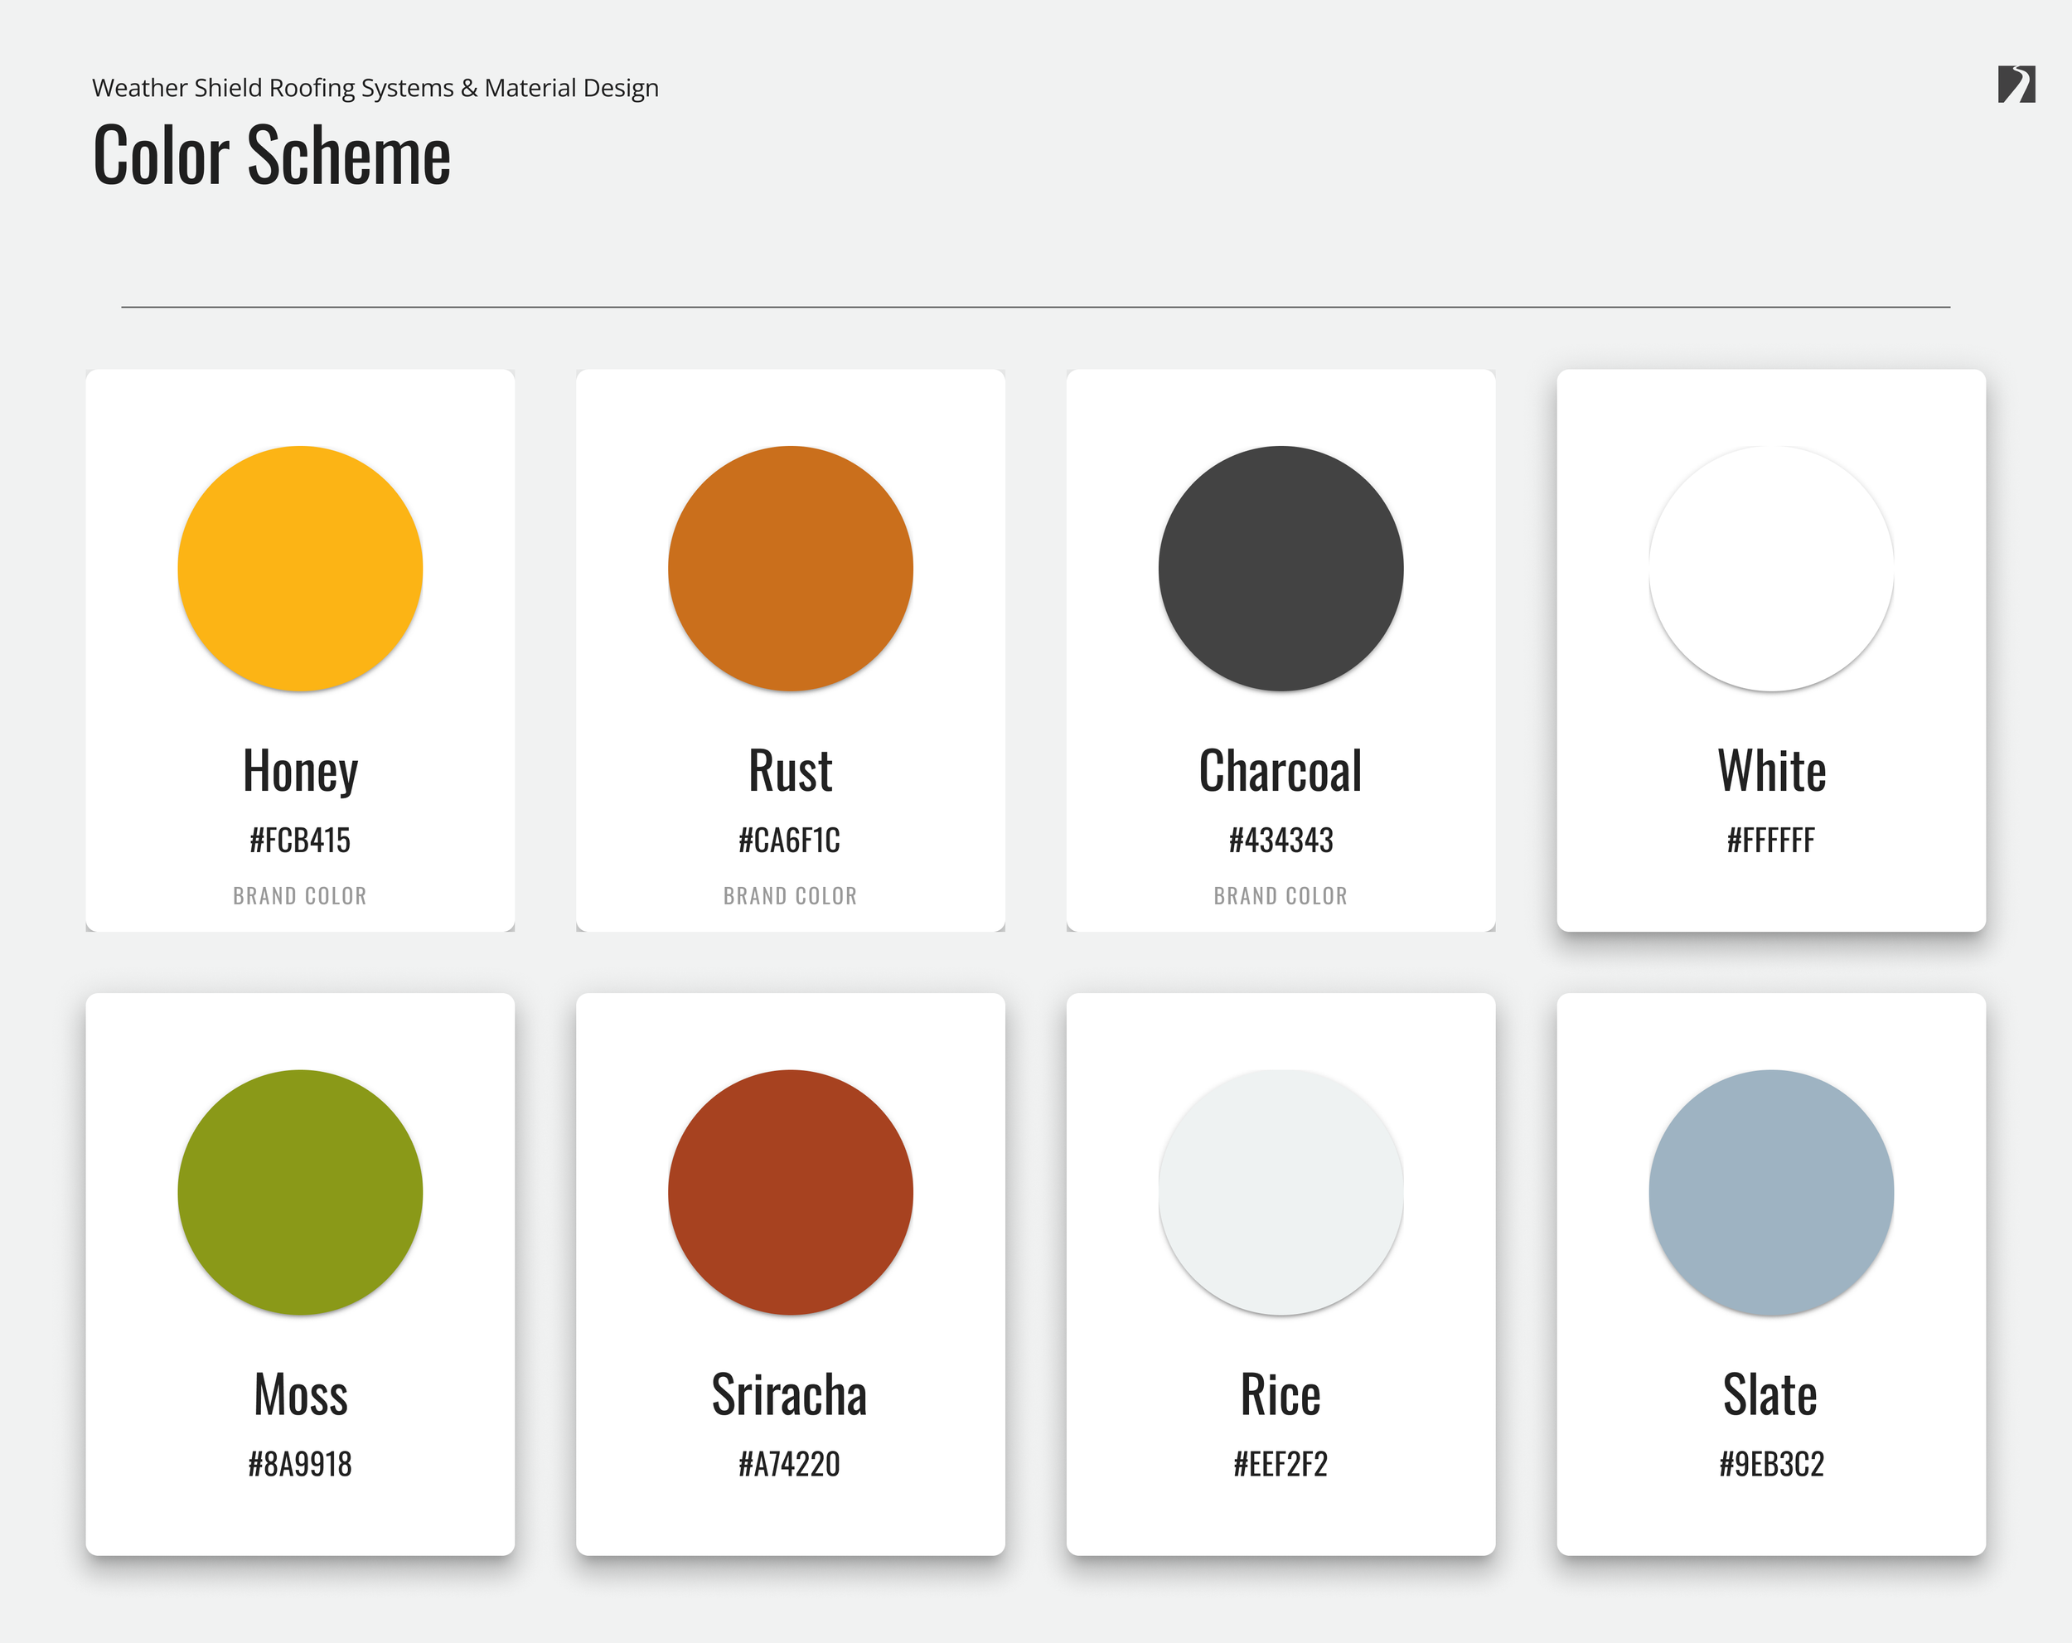Click the logo icon in top-right corner
The image size is (2072, 1643).
click(2016, 85)
